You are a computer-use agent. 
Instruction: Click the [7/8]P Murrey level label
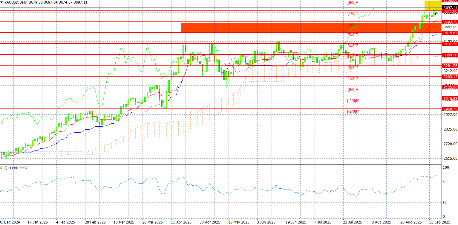(x=353, y=13)
